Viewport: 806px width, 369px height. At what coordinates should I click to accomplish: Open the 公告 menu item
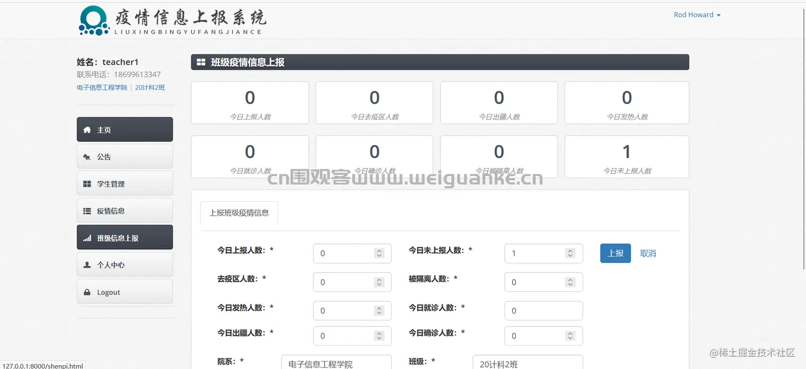click(x=125, y=157)
